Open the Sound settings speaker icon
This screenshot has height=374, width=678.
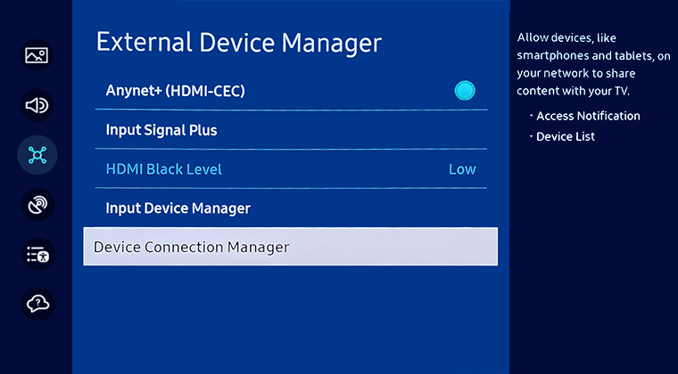[x=37, y=105]
